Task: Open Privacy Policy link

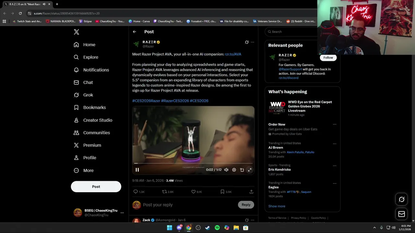Action: click(x=299, y=218)
